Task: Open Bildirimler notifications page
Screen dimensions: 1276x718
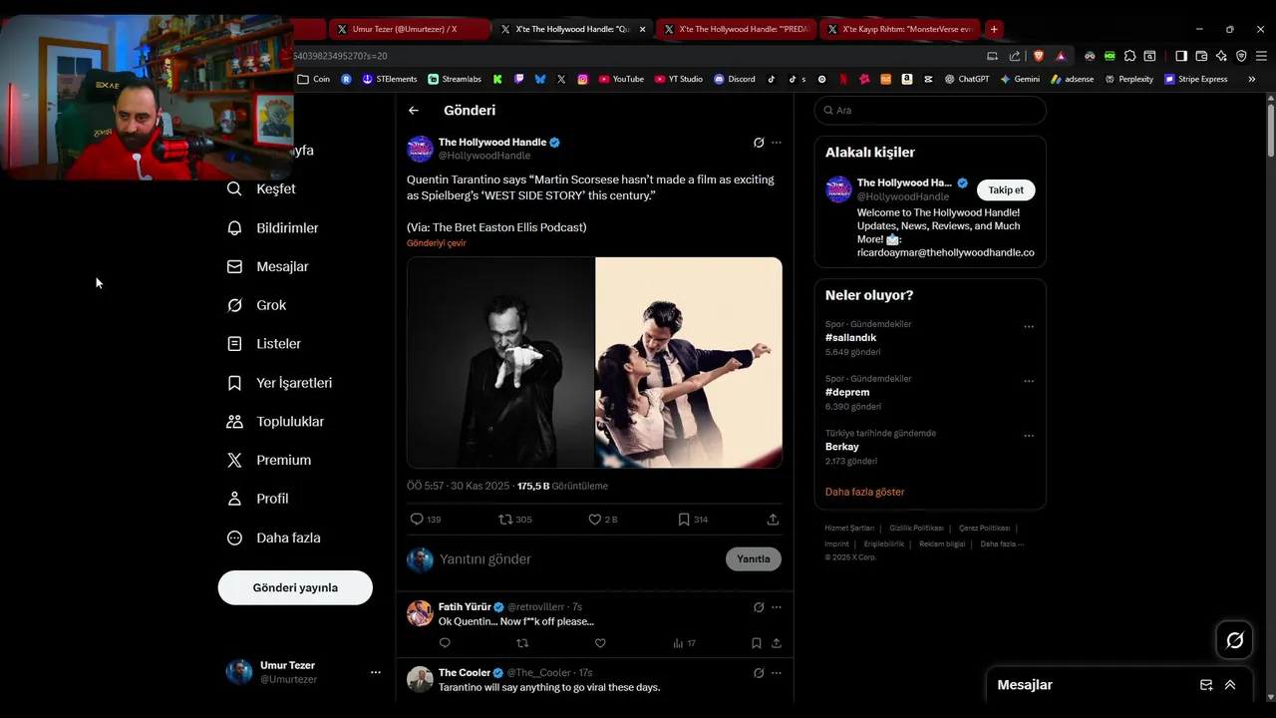Action: point(273,227)
